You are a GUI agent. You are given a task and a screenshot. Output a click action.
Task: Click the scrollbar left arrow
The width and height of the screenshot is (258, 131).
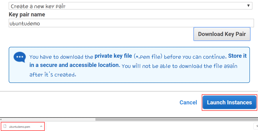point(1,119)
